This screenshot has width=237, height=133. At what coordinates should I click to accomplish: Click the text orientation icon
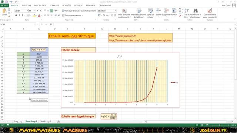56,11
